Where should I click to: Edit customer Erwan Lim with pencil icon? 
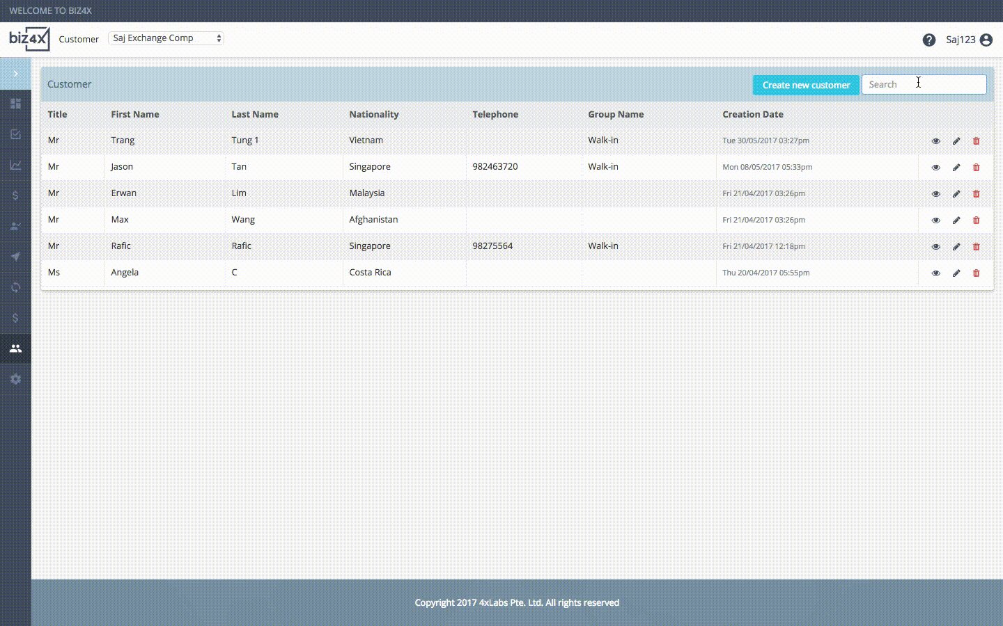pyautogui.click(x=956, y=193)
